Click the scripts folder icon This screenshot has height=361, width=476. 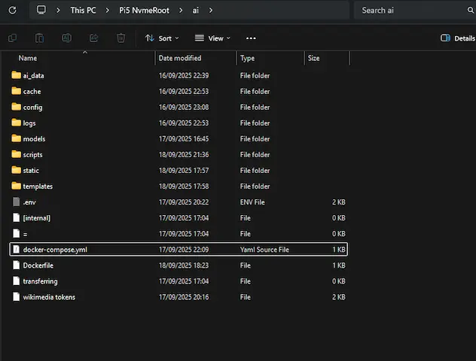point(16,154)
